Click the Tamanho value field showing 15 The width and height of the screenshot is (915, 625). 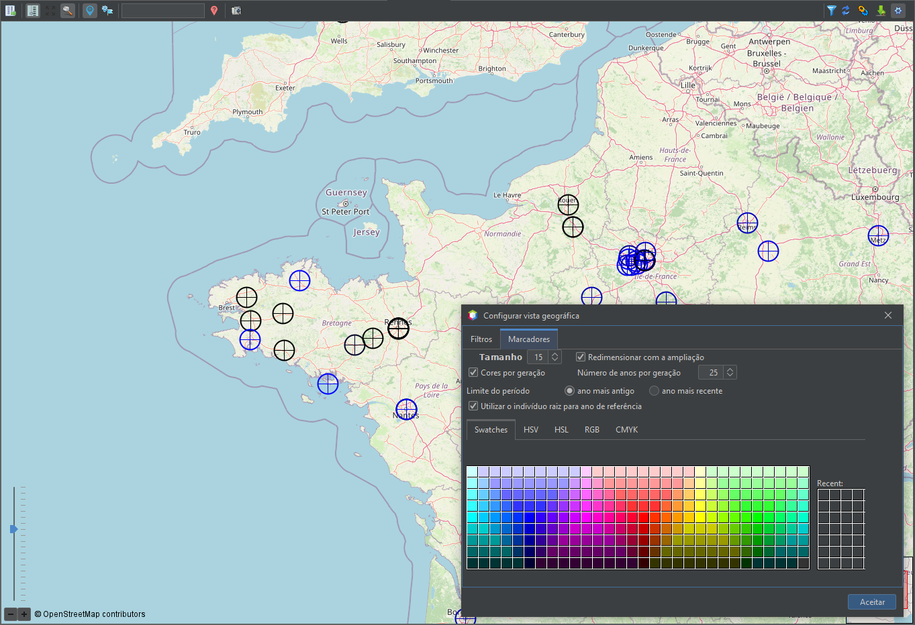(x=538, y=357)
